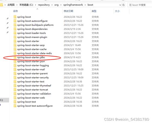Navigate to 此电脑 in the address bar
This screenshot has height=123, width=152.
click(11, 5)
